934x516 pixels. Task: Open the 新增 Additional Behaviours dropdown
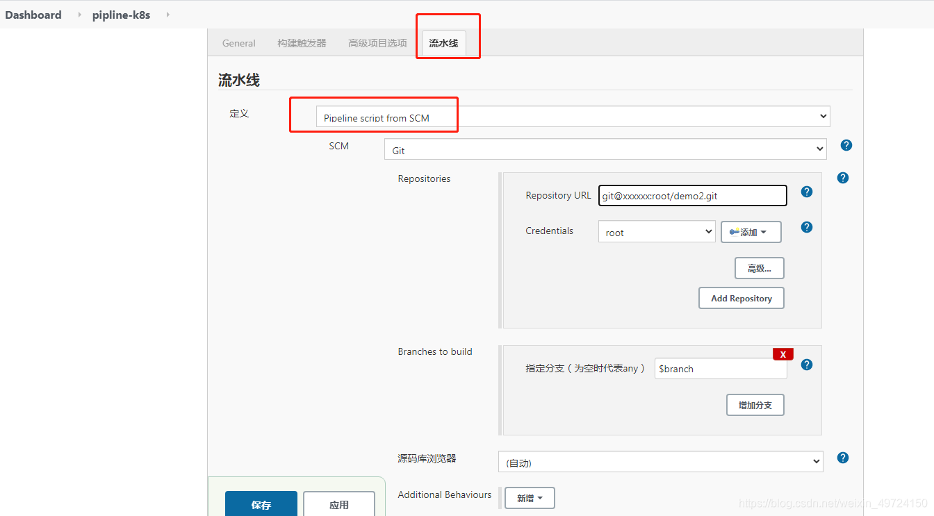click(530, 498)
